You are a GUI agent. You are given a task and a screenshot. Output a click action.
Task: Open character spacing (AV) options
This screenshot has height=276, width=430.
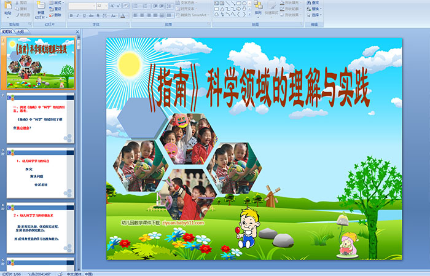click(x=105, y=15)
